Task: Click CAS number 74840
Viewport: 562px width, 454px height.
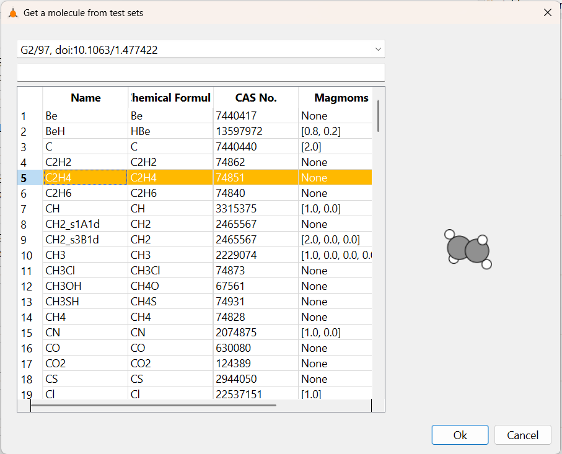Action: click(x=256, y=193)
